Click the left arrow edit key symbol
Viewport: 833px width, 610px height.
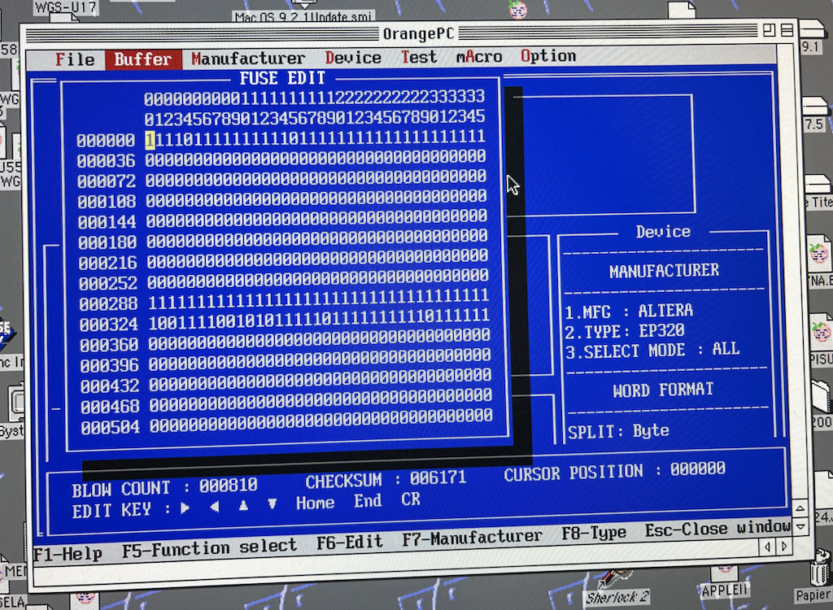[x=215, y=508]
